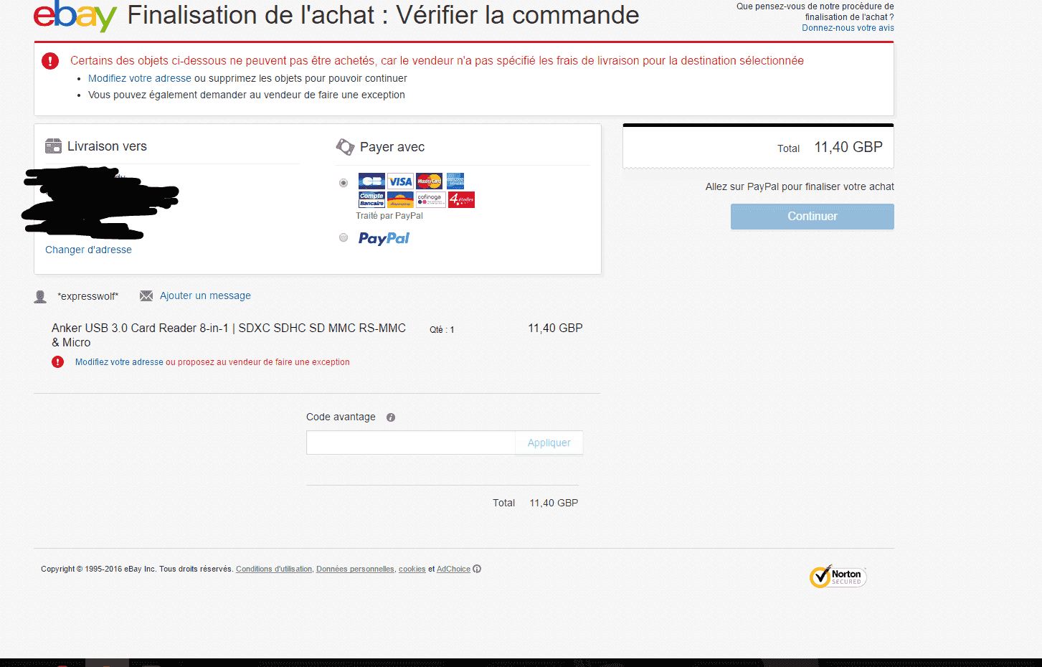Image resolution: width=1042 pixels, height=667 pixels.
Task: Choose the Aurore card logo
Action: tap(400, 199)
